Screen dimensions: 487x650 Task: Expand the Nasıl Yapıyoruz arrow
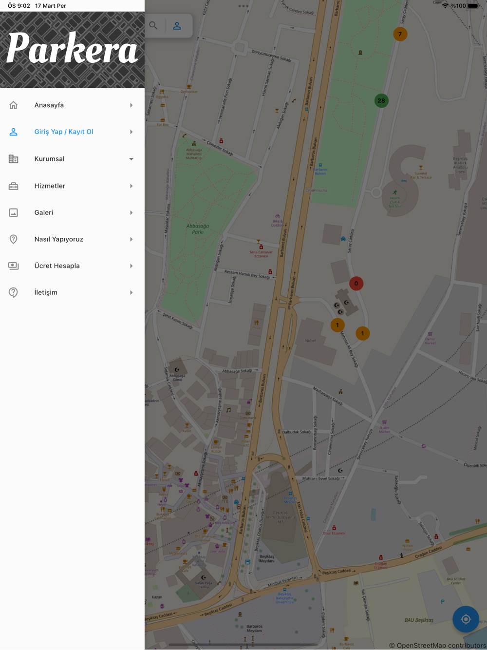click(x=131, y=239)
